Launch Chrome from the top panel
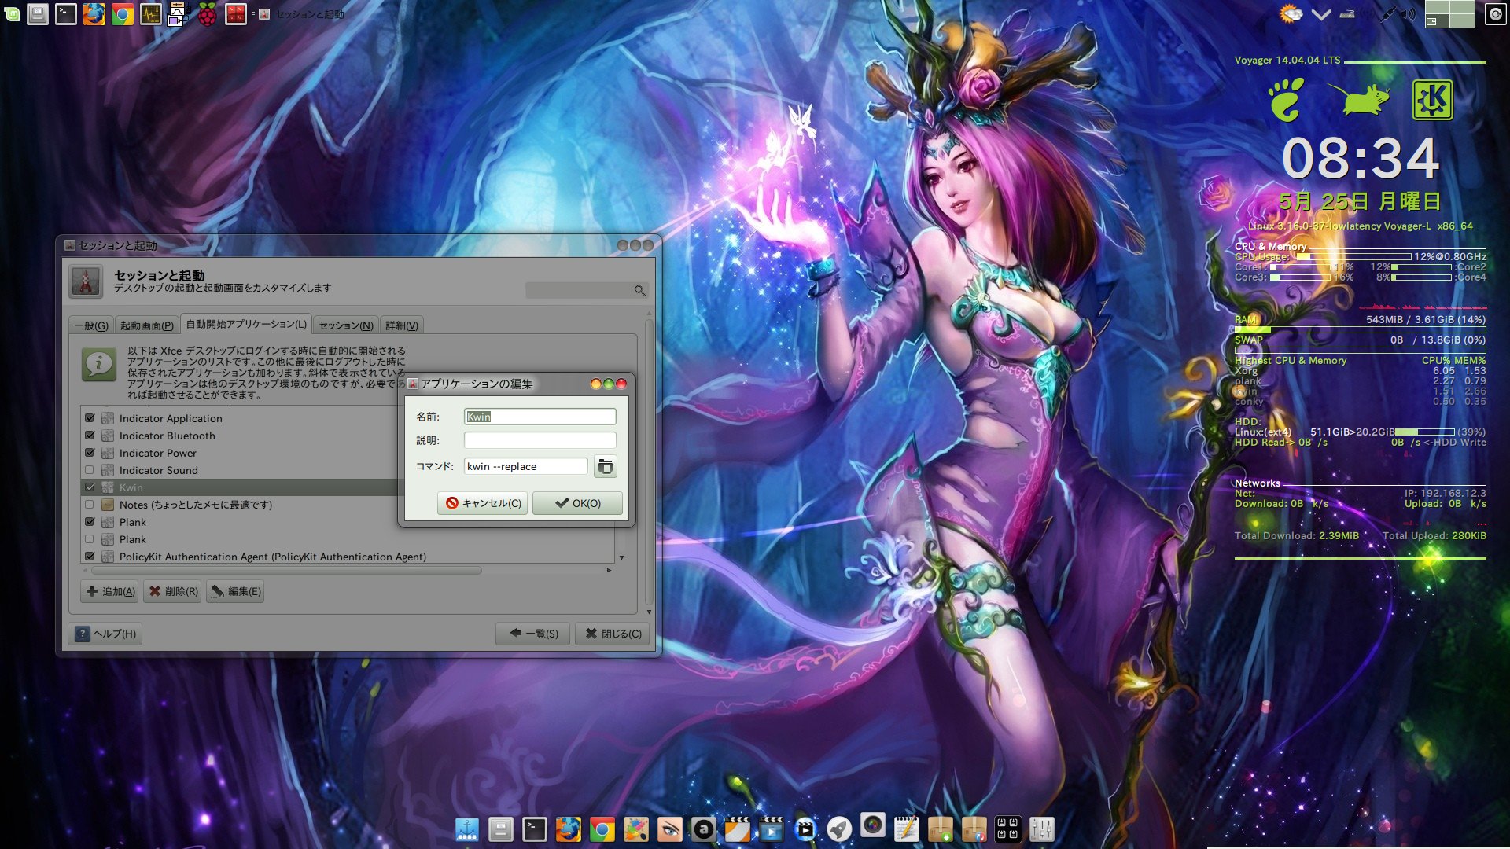Screen dimensions: 1510x849 pyautogui.click(x=122, y=14)
